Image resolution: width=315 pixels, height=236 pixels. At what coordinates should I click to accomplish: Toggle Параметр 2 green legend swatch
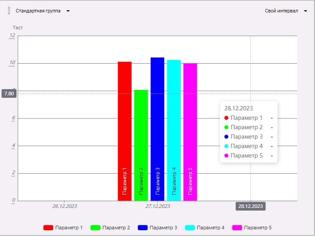(x=95, y=228)
